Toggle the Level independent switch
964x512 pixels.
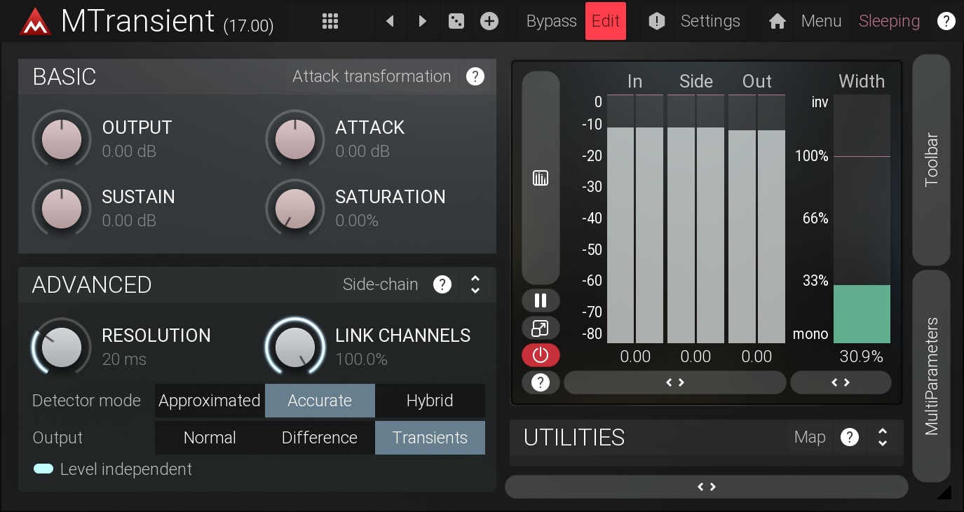[43, 469]
